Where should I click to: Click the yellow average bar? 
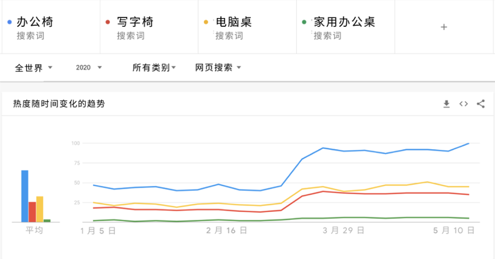click(40, 209)
